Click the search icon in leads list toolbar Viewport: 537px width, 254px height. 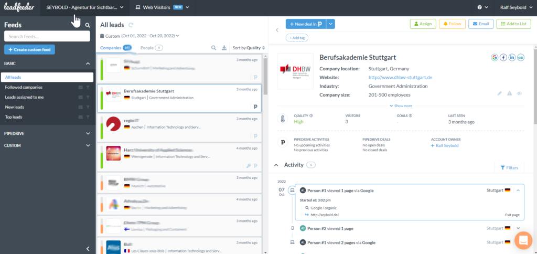[214, 48]
